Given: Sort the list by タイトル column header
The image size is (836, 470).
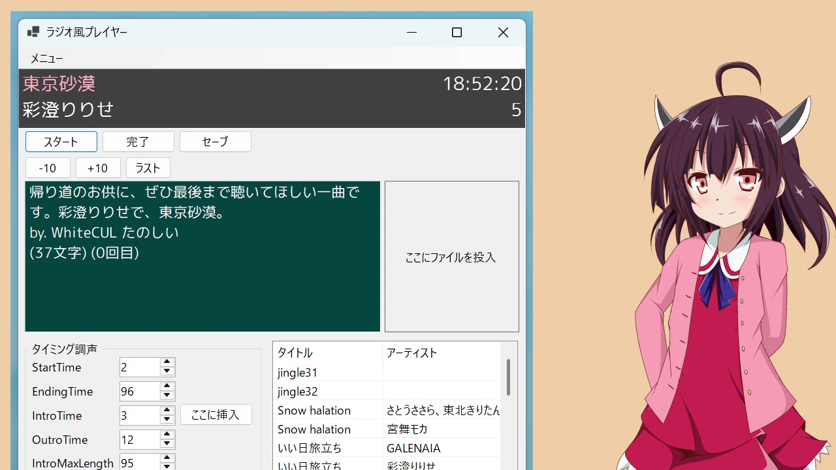Looking at the screenshot, I should pyautogui.click(x=327, y=353).
